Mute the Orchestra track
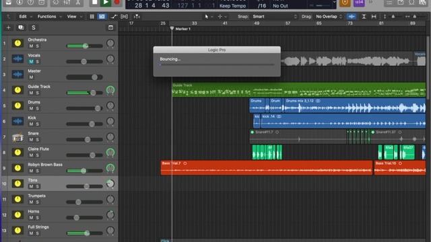This screenshot has height=242, width=431. pyautogui.click(x=31, y=46)
